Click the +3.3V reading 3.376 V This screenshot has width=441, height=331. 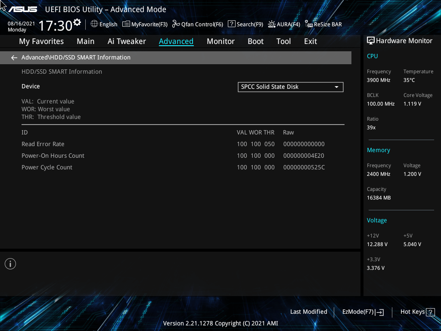(376, 268)
